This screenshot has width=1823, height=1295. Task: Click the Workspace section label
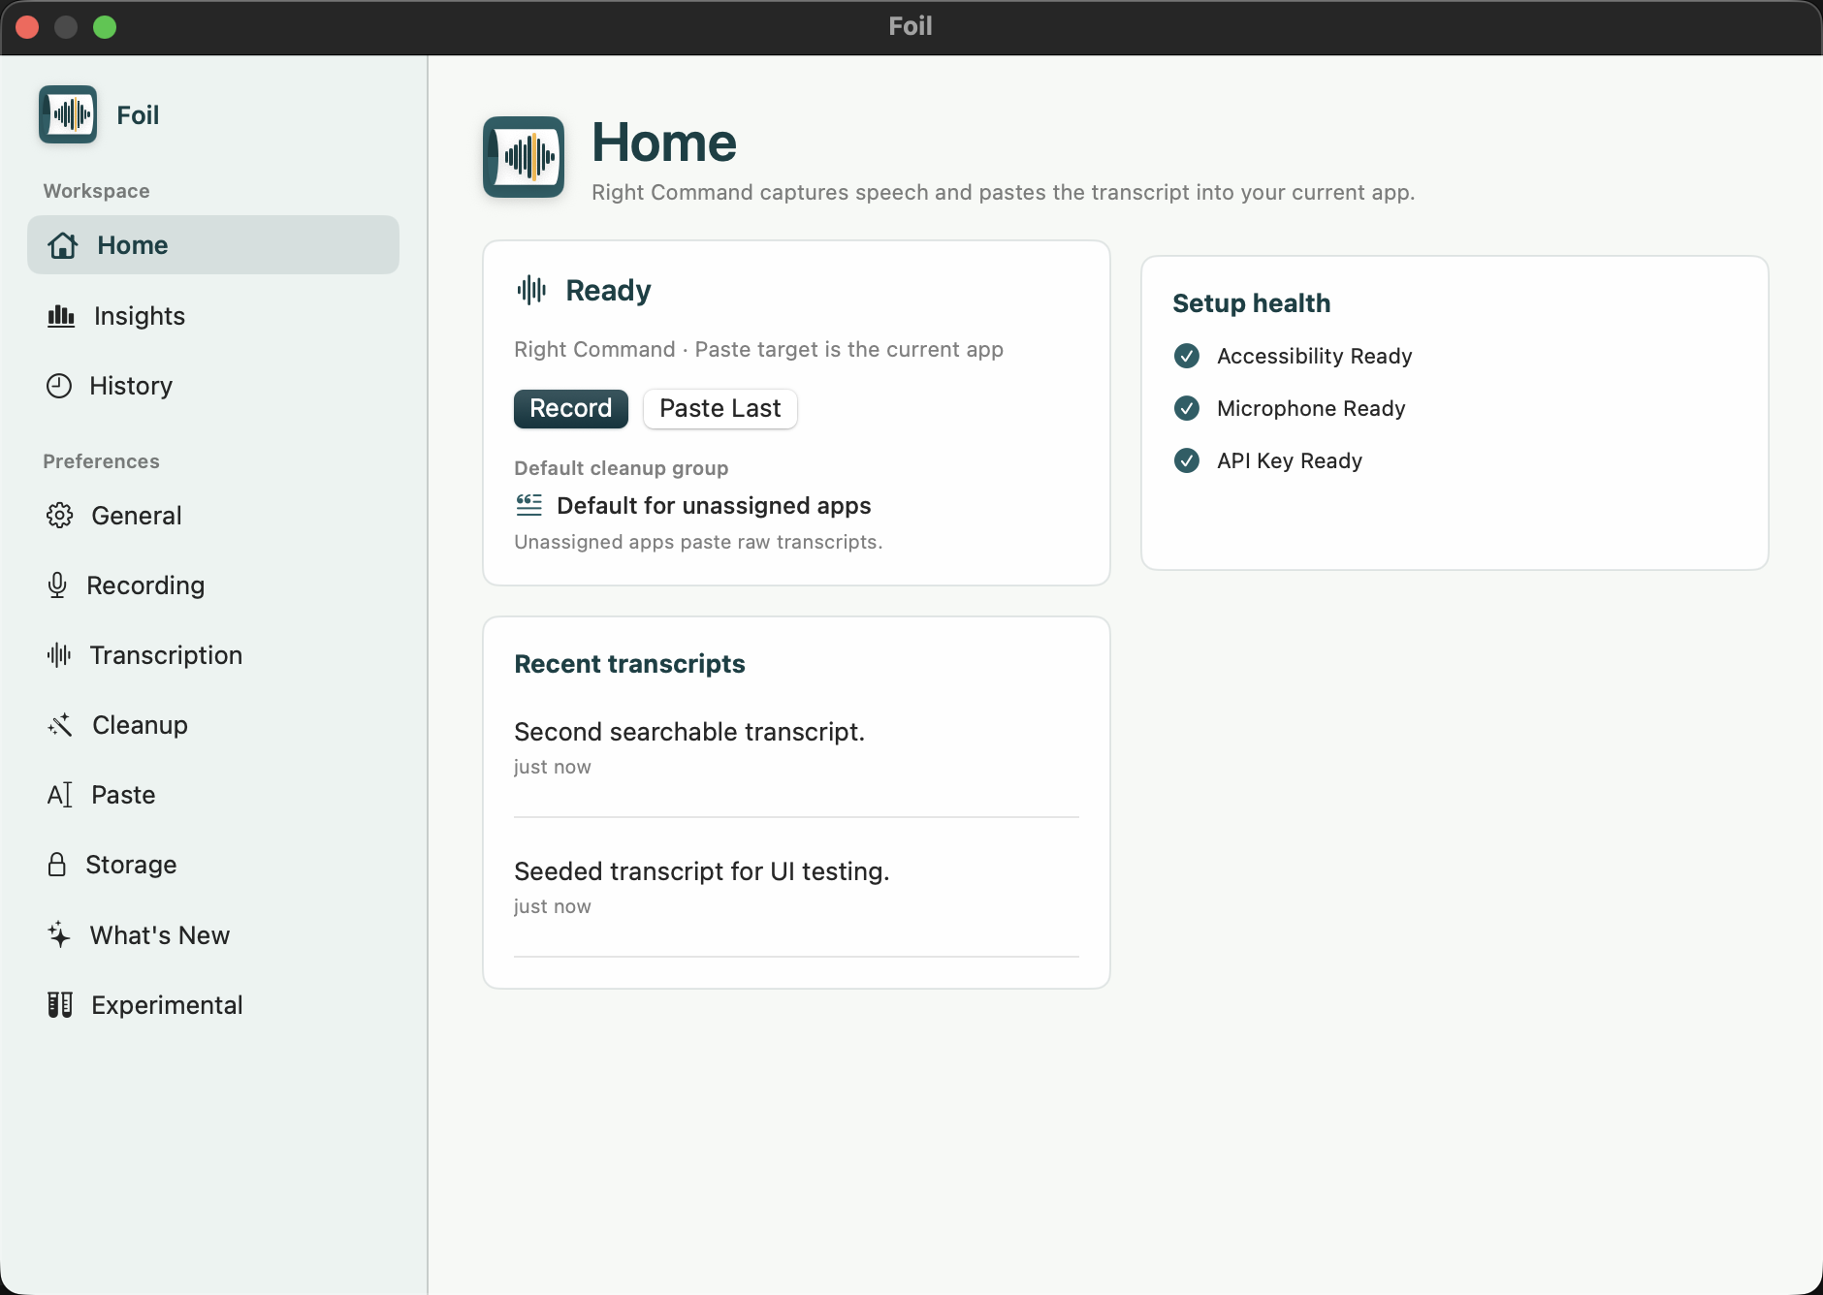(96, 191)
